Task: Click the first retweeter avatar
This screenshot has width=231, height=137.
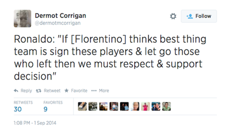Action: 82,106
